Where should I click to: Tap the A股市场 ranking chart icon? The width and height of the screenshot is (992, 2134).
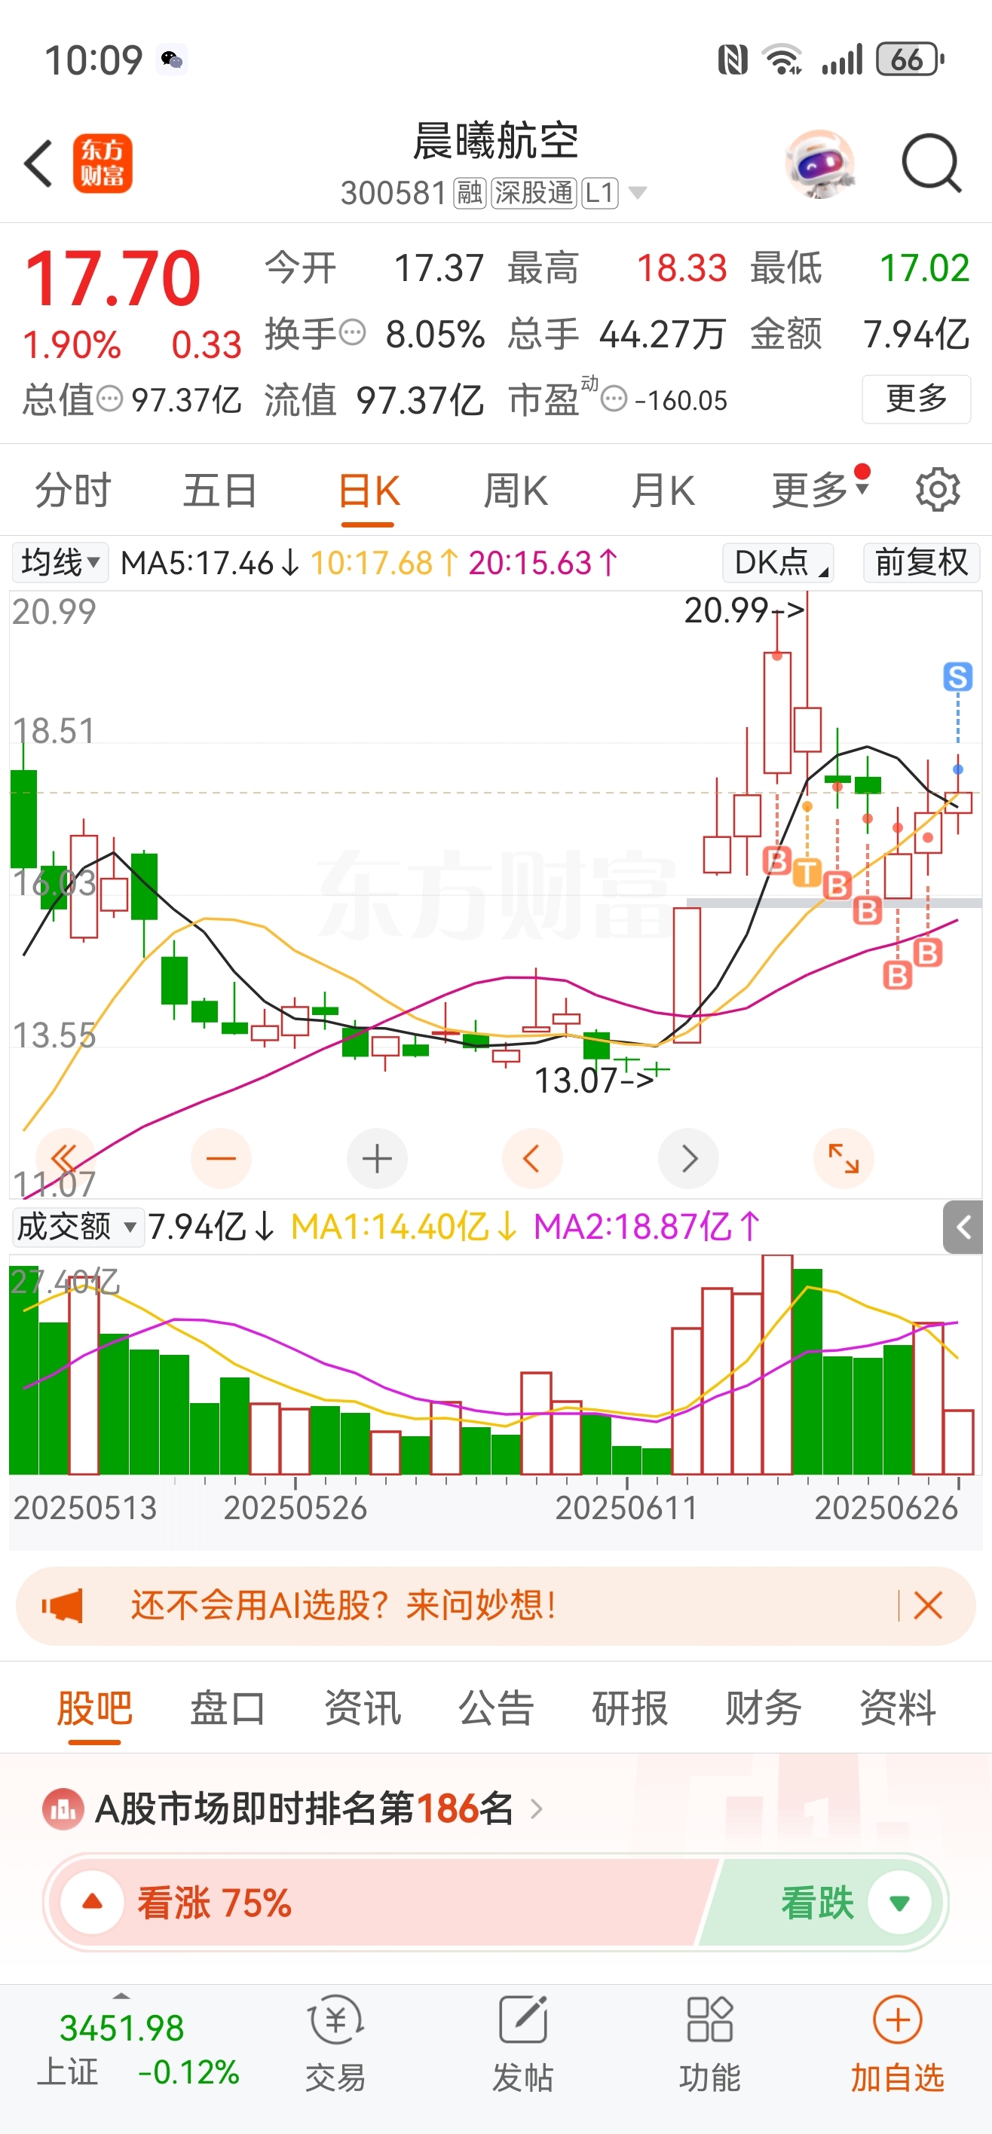click(x=63, y=1809)
